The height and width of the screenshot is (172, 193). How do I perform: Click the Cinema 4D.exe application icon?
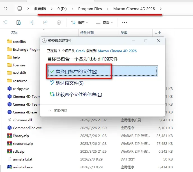(10, 112)
